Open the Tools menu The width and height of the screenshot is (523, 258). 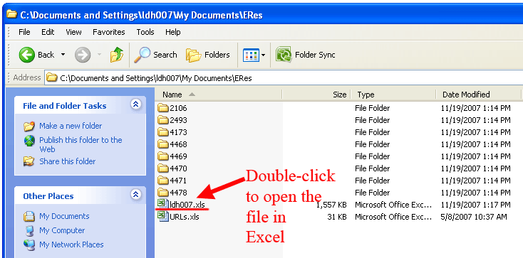click(145, 32)
